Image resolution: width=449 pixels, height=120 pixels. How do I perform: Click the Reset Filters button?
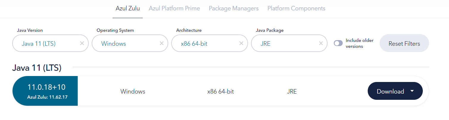404,43
